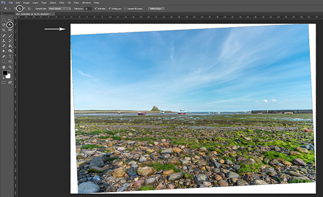Choose Subtract from selection mode
323x197 pixels.
[24, 9]
